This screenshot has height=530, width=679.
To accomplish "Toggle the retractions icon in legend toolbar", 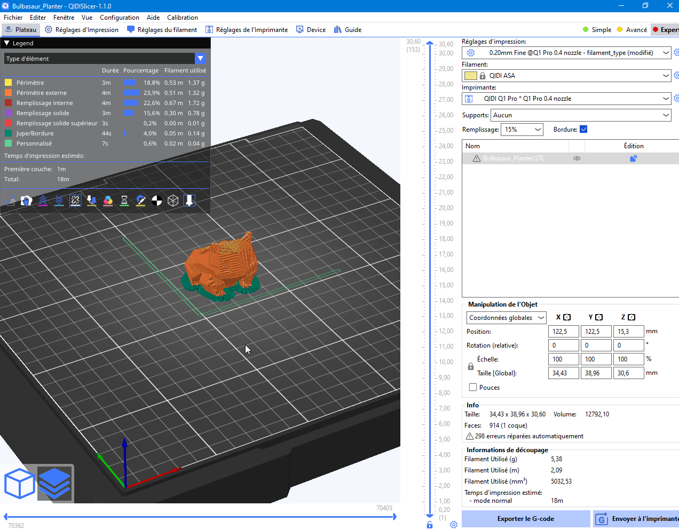I will (43, 200).
